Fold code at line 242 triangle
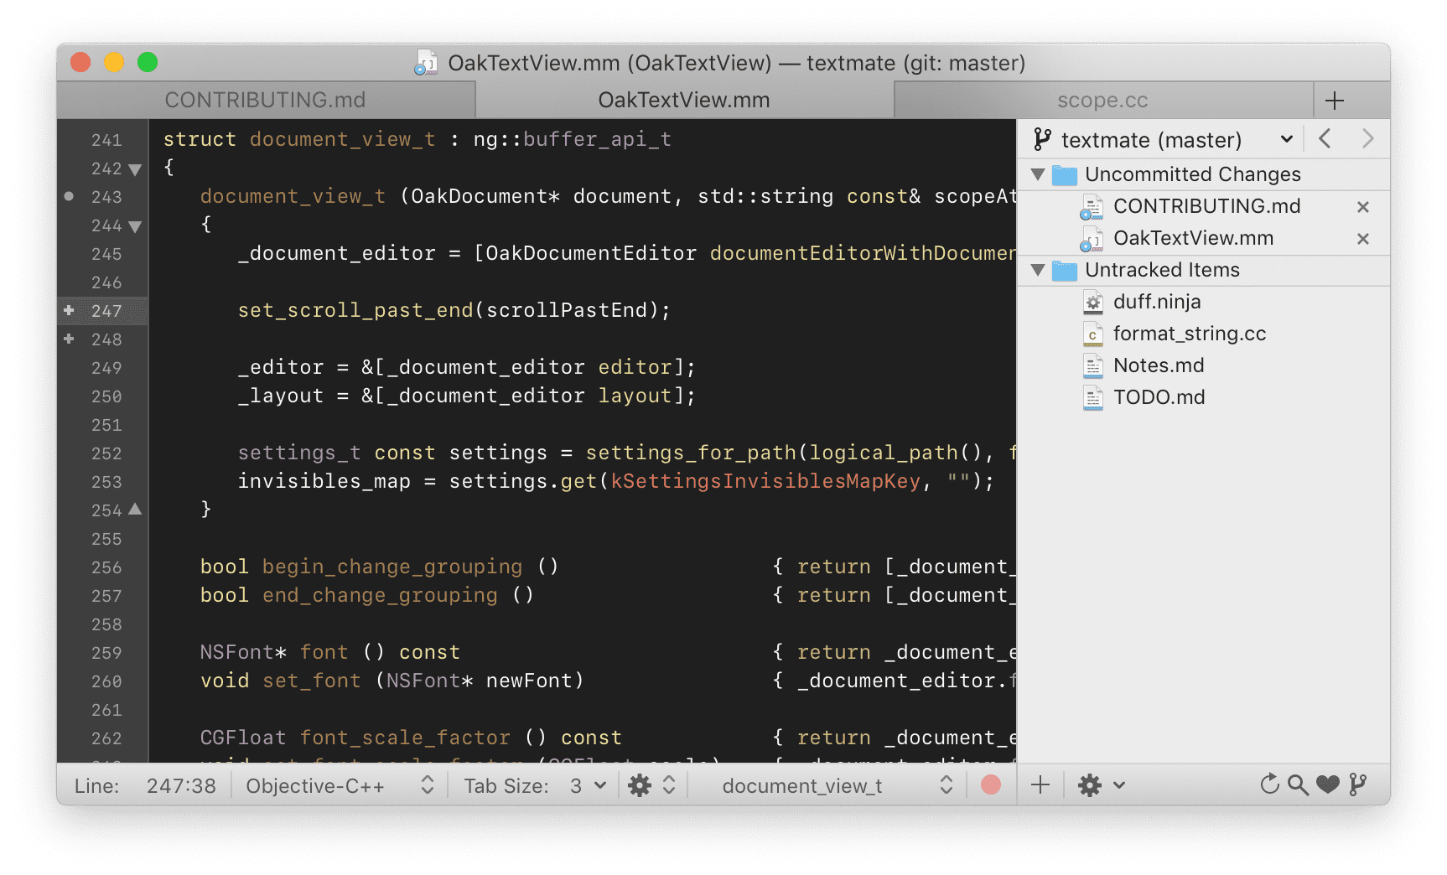Screen dimensions: 1447x875 coord(135,169)
